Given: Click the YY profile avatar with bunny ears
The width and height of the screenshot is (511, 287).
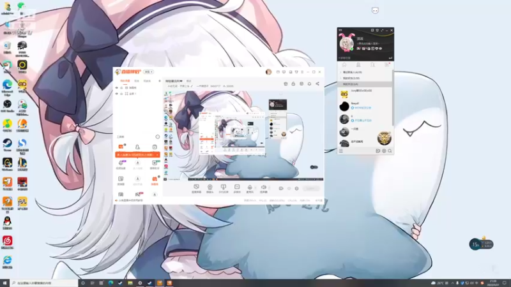Looking at the screenshot, I should click(x=347, y=42).
